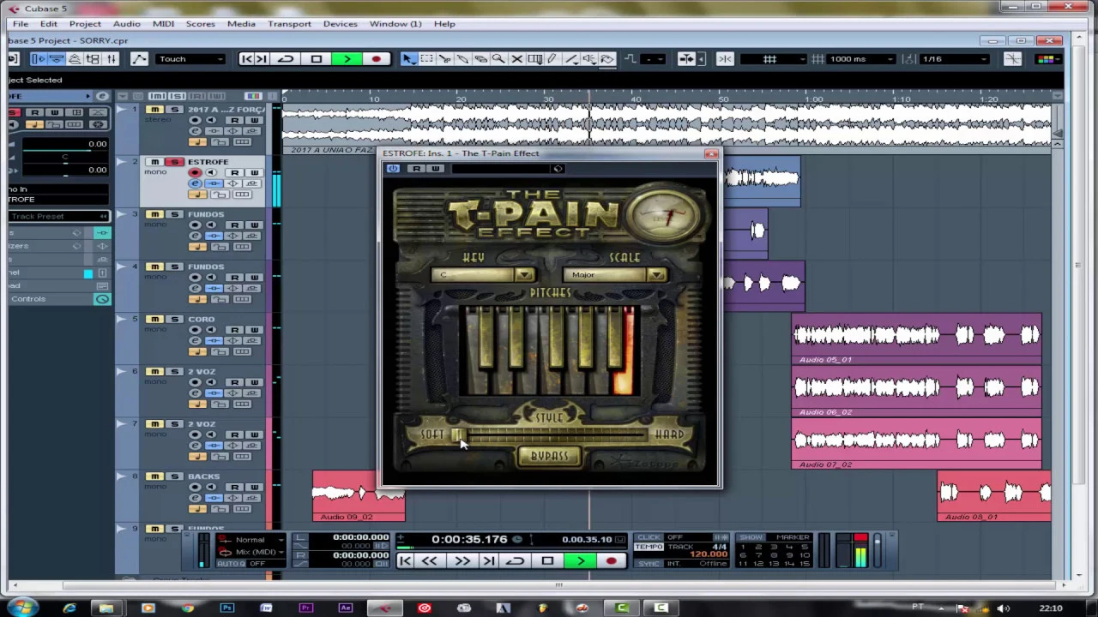The height and width of the screenshot is (617, 1098).
Task: Toggle TEMPO track in transport
Action: (649, 547)
